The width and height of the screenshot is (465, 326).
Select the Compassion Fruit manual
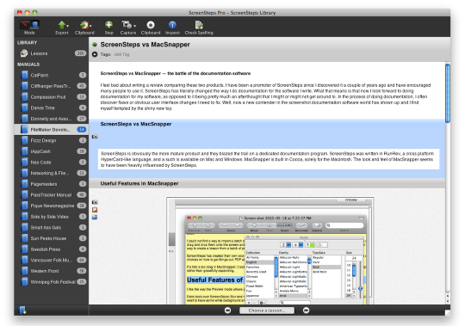[x=51, y=97]
